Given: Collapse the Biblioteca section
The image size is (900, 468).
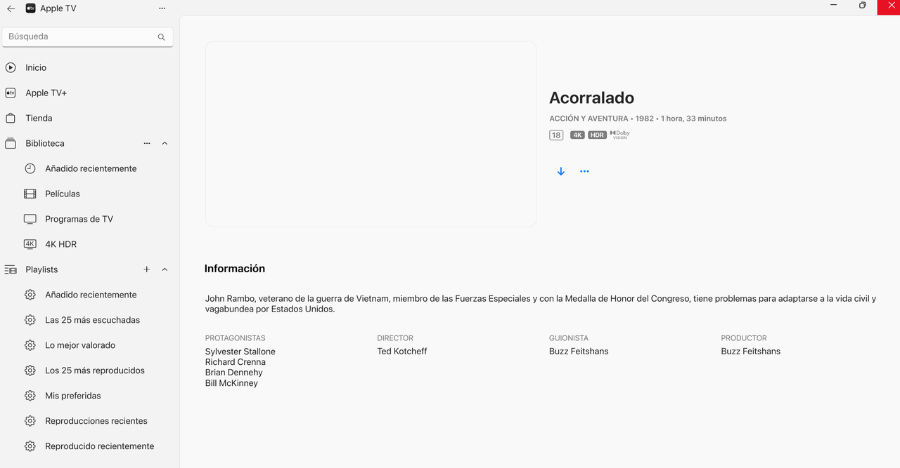Looking at the screenshot, I should (x=165, y=143).
